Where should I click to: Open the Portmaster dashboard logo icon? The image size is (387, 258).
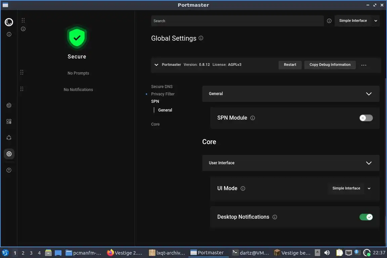pos(9,22)
